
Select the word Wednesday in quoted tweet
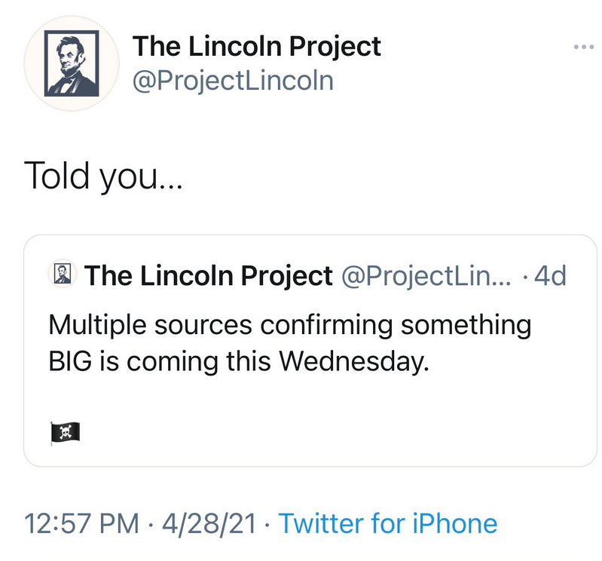tap(353, 362)
